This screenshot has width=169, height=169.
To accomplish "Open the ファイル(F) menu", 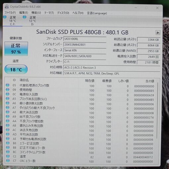I will click(10, 13).
